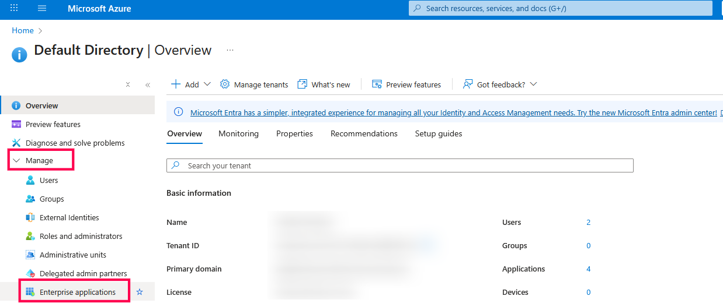Click the Users count 2
The height and width of the screenshot is (303, 723).
click(589, 222)
